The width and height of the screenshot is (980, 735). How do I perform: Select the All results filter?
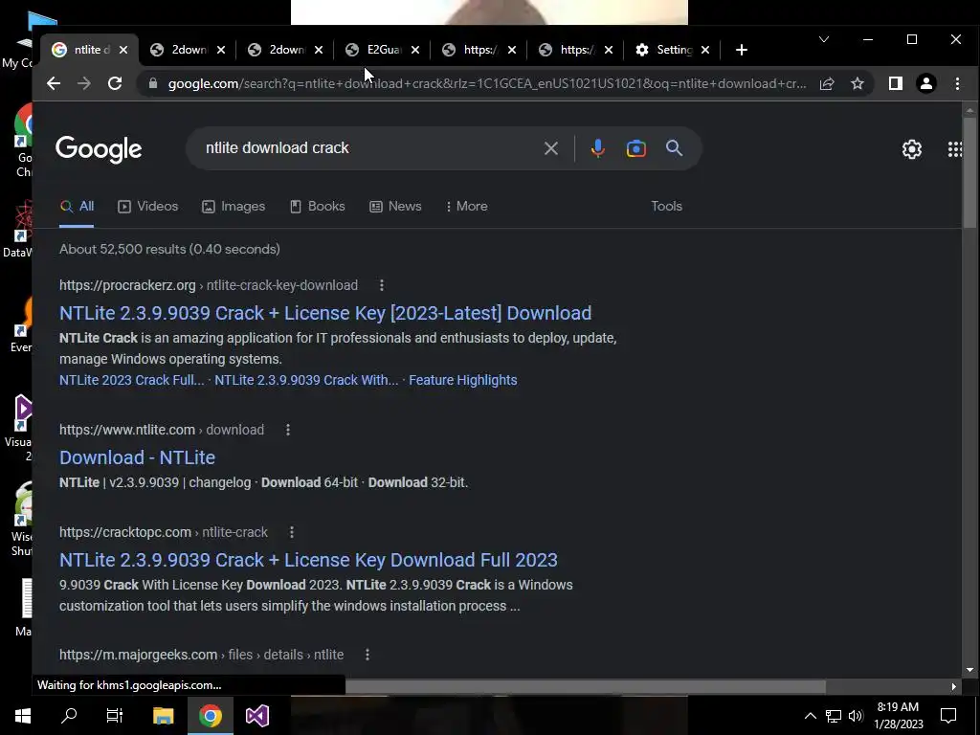77,207
